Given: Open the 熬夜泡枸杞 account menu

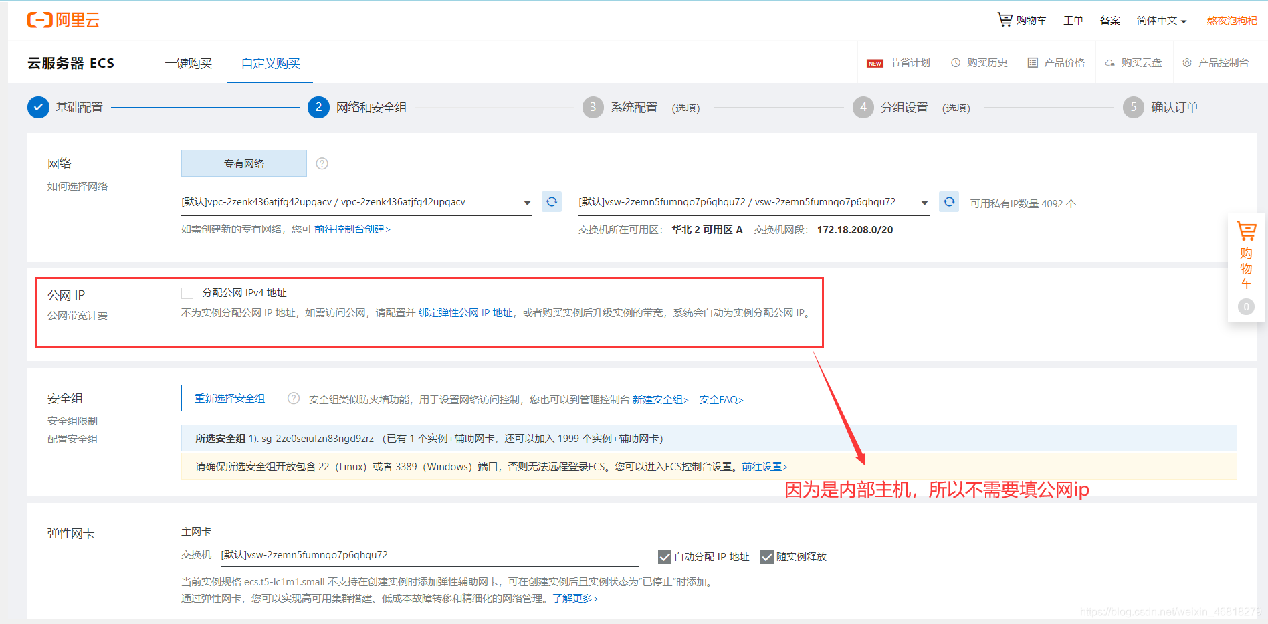Looking at the screenshot, I should tap(1232, 21).
